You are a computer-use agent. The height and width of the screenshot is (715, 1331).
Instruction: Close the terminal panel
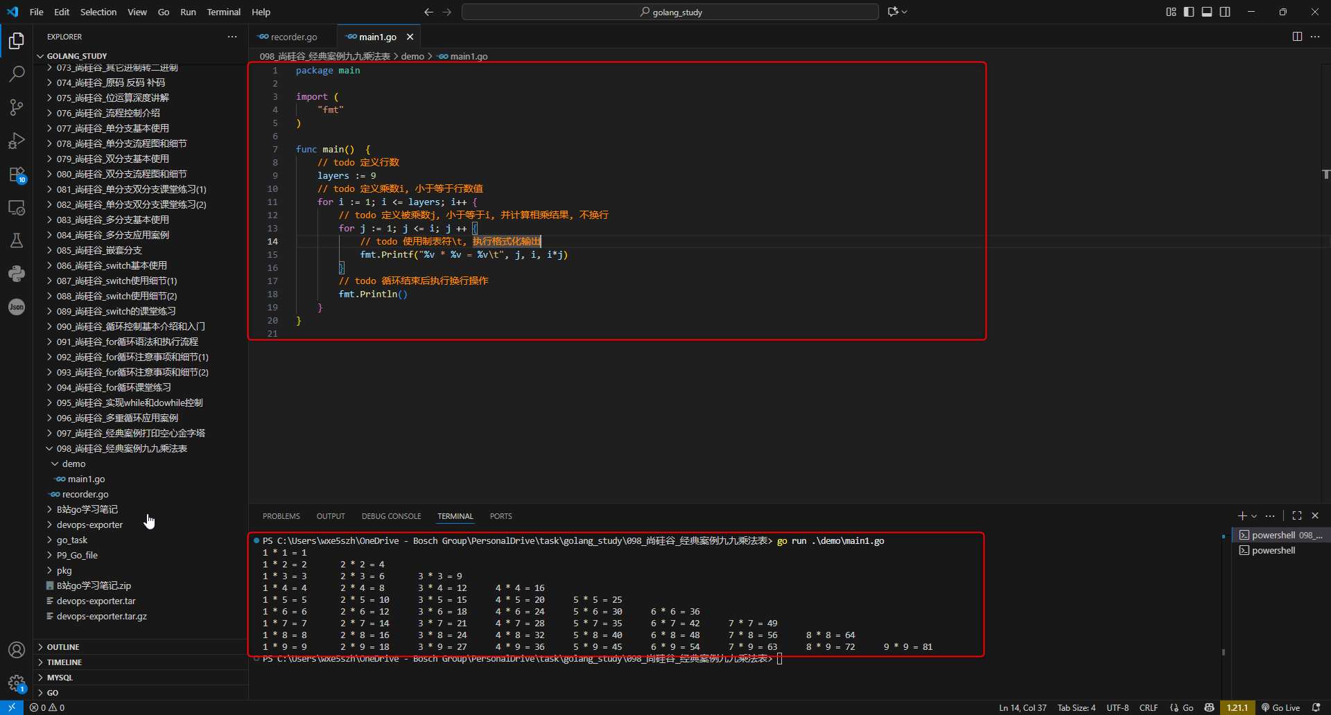pyautogui.click(x=1315, y=516)
